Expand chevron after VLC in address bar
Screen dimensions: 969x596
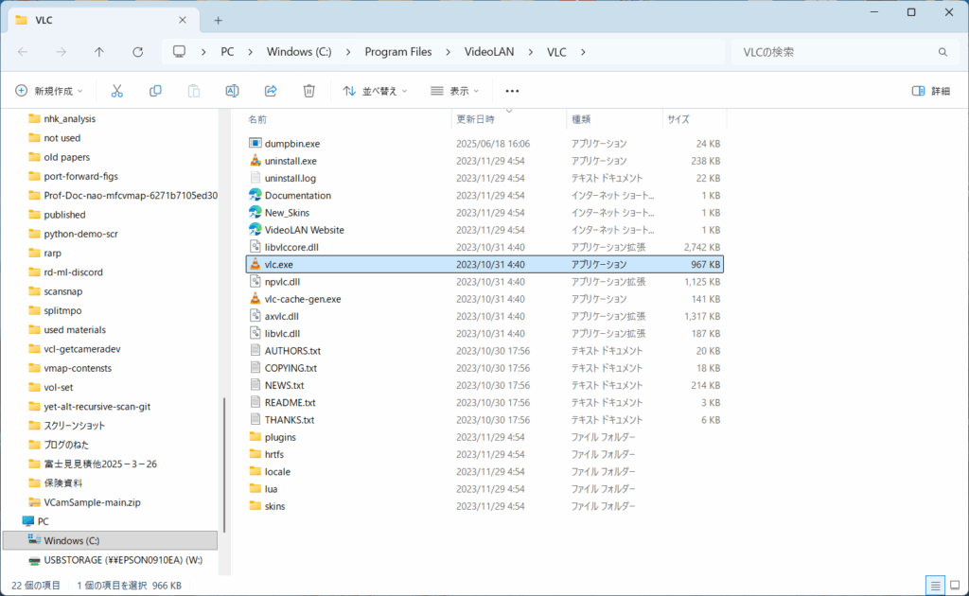(x=583, y=52)
